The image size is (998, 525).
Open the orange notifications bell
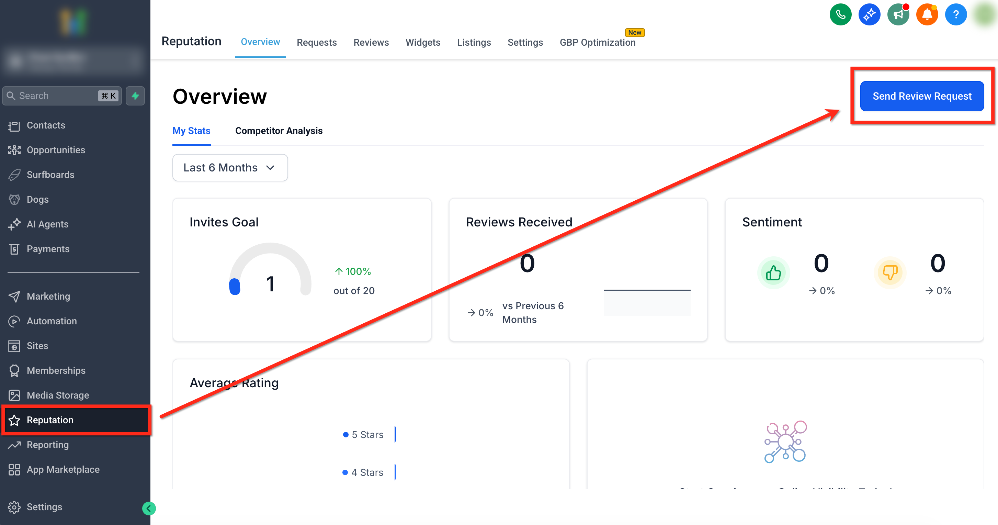[927, 15]
